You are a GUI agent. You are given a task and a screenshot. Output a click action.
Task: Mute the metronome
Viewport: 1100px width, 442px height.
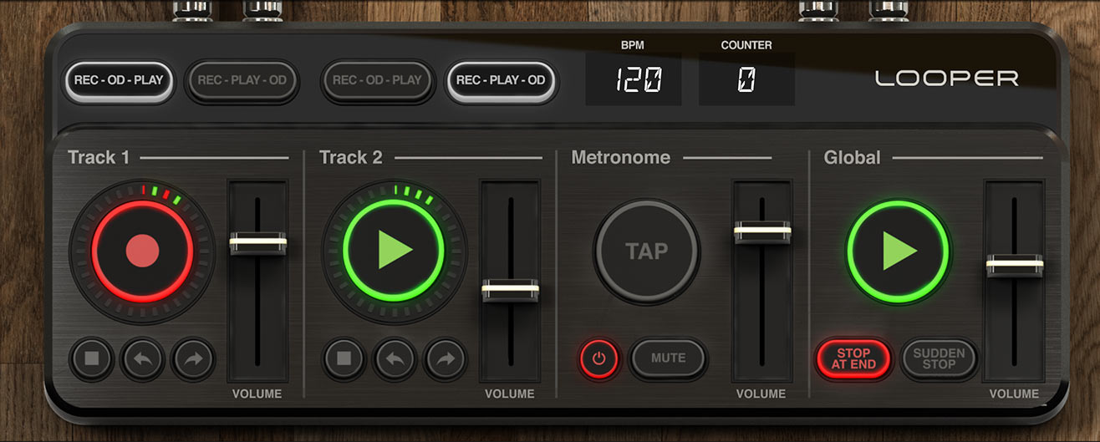pyautogui.click(x=668, y=358)
